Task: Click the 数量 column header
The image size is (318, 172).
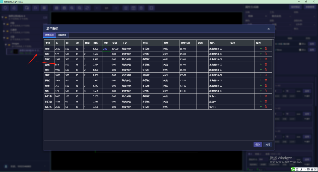Action: pyautogui.click(x=88, y=43)
